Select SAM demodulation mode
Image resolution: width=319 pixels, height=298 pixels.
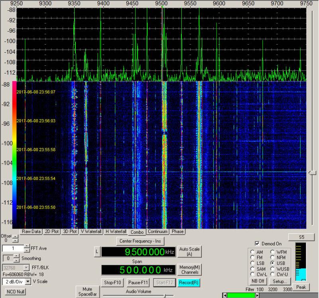click(x=252, y=269)
